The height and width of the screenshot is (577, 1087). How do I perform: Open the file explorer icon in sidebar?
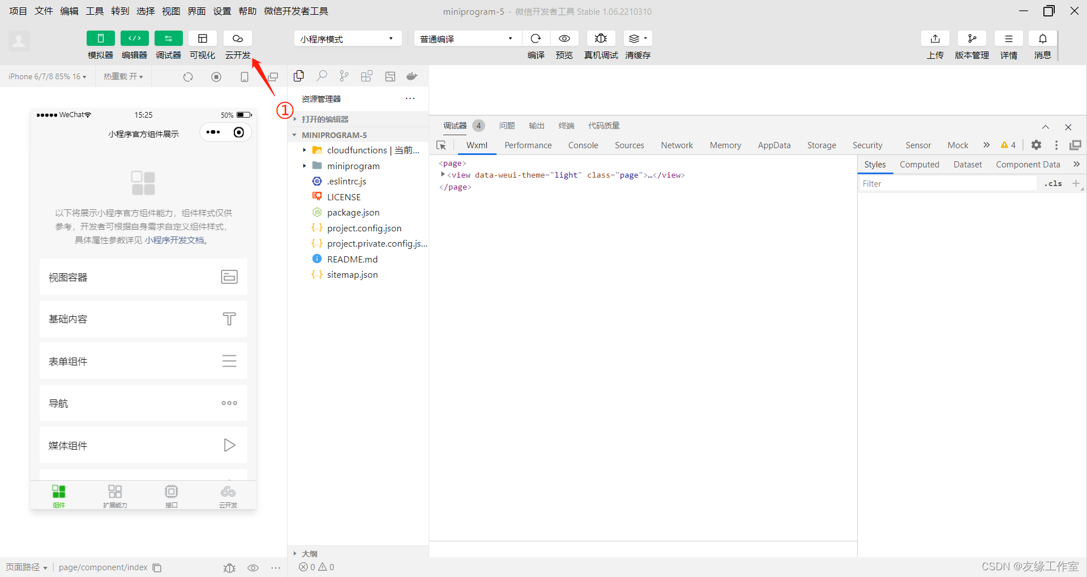pyautogui.click(x=299, y=76)
